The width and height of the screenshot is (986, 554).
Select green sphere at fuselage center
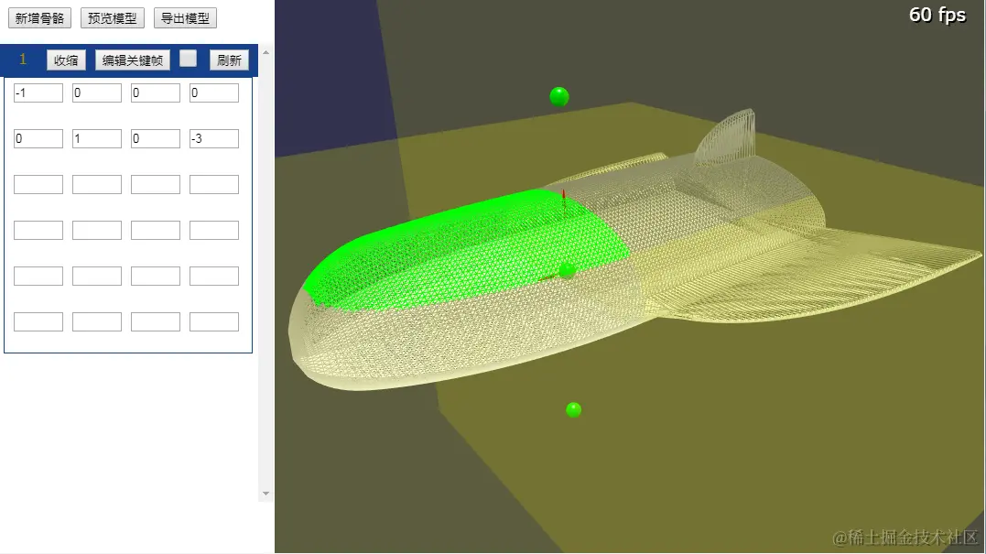click(568, 270)
